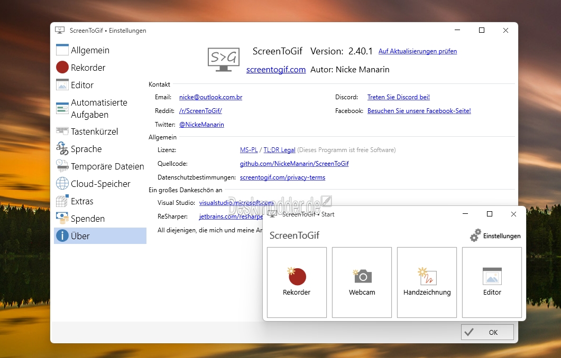561x358 pixels.
Task: Click the Temporäre Dateien shredder icon
Action: [x=62, y=166]
